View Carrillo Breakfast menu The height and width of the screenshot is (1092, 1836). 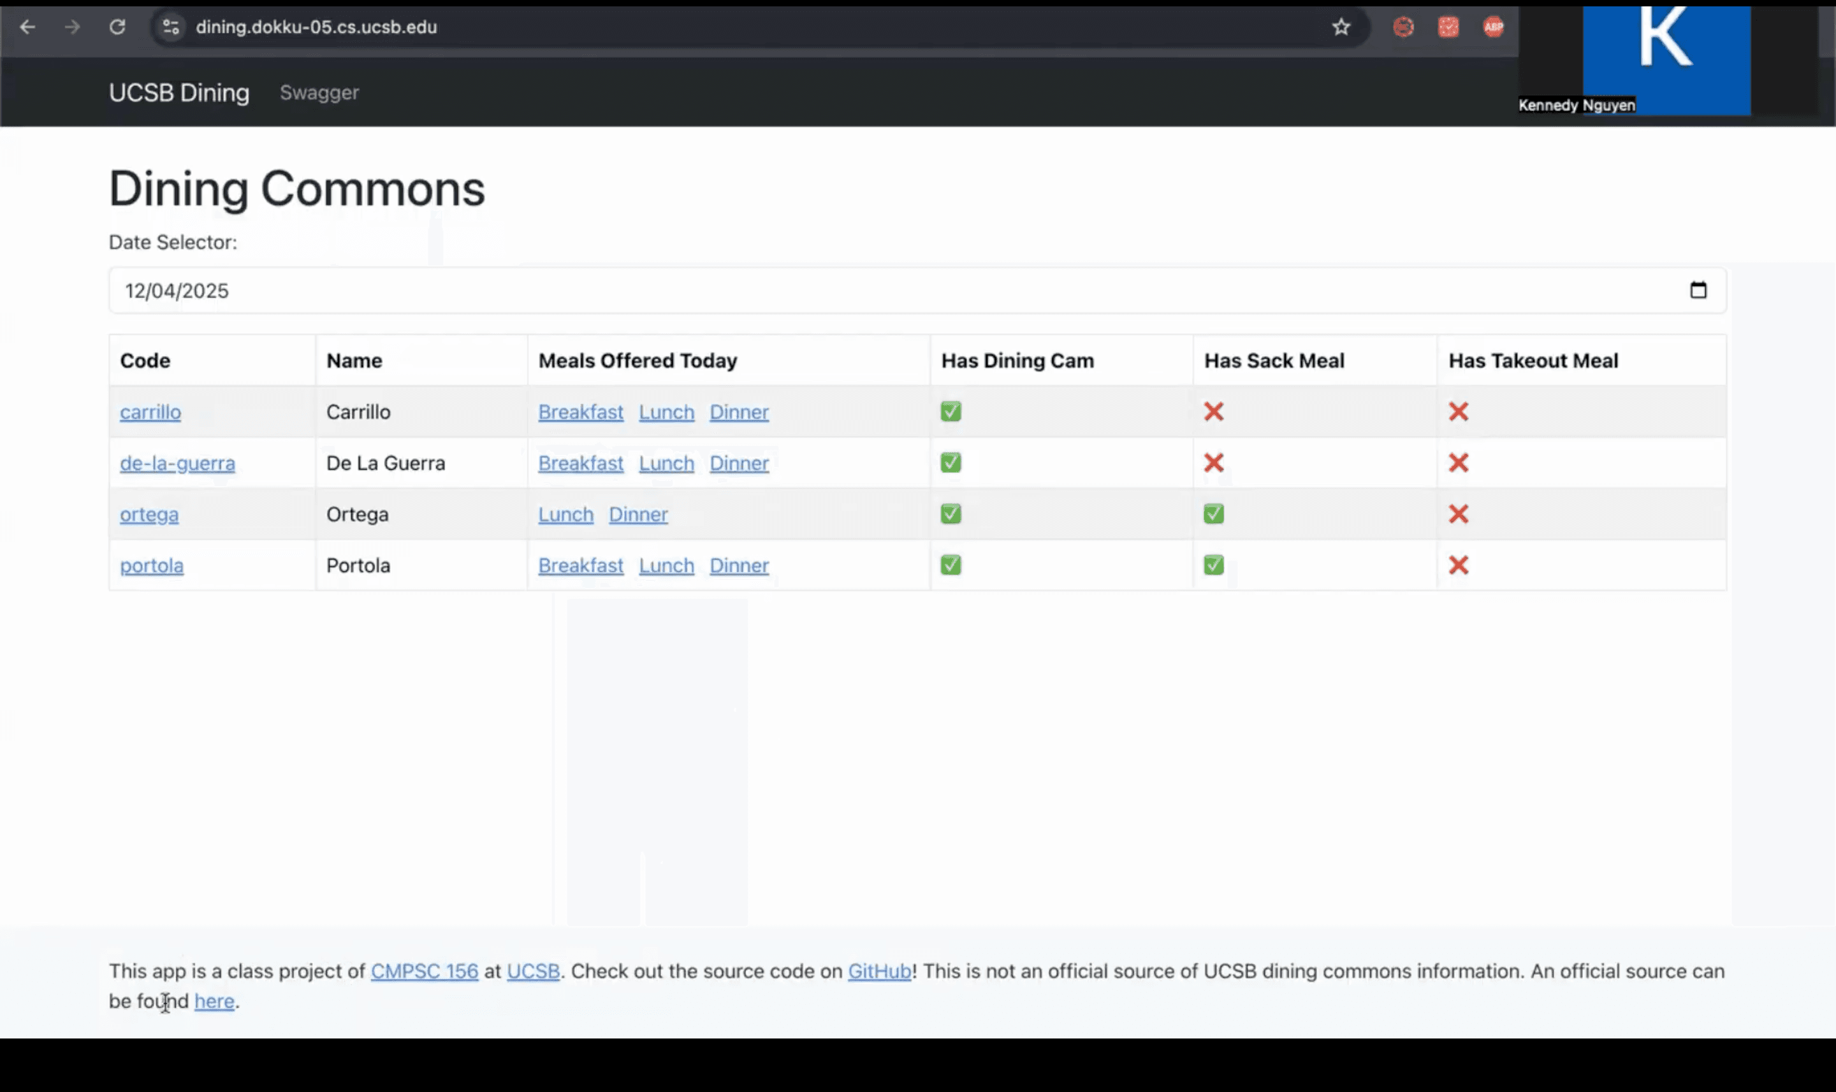click(580, 412)
